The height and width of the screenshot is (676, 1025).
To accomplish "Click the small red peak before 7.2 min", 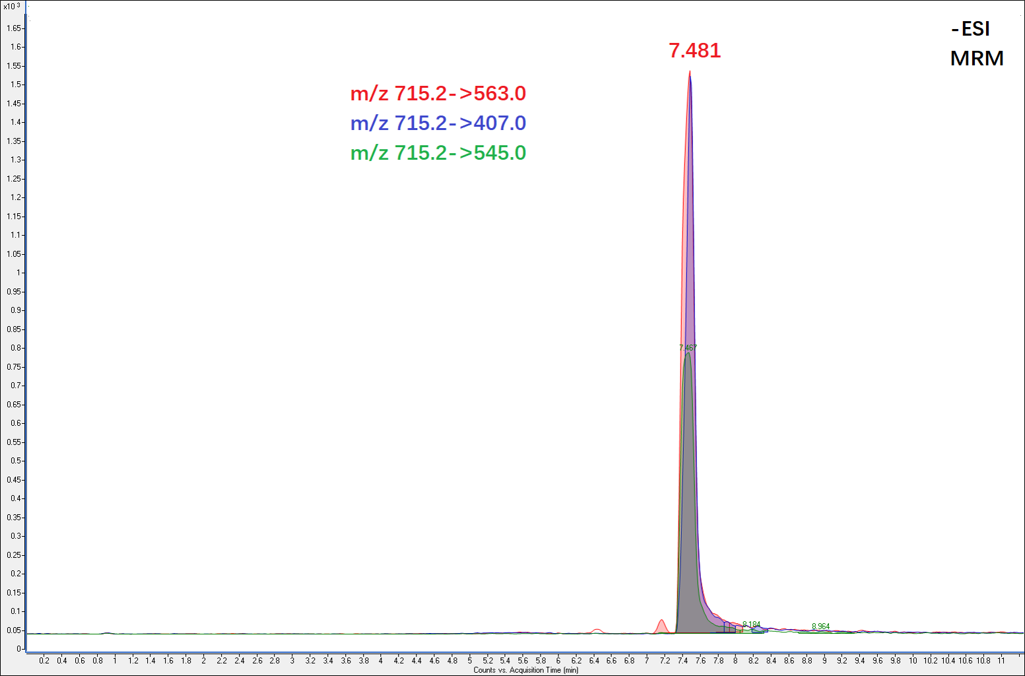I will (661, 626).
